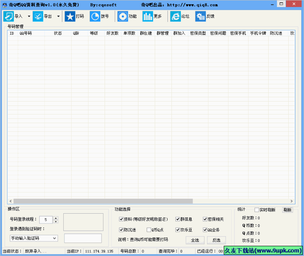Screen dimensions: 304x256
Task: Click the 导出 (Export) toolbar icon
Action: [x=38, y=16]
